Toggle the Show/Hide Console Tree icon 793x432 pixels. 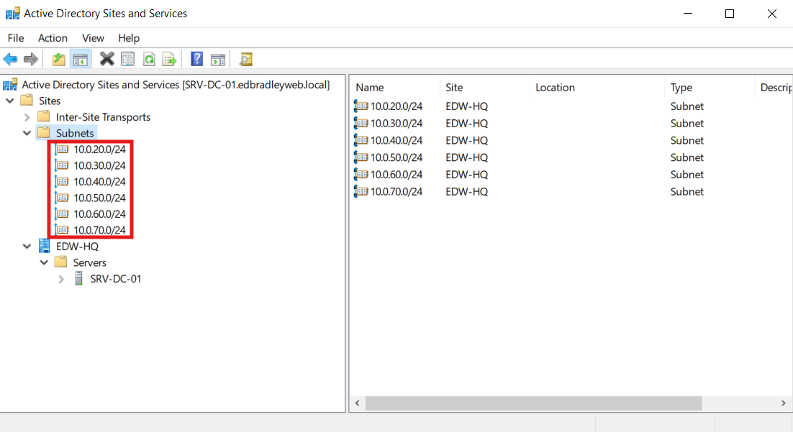click(80, 59)
